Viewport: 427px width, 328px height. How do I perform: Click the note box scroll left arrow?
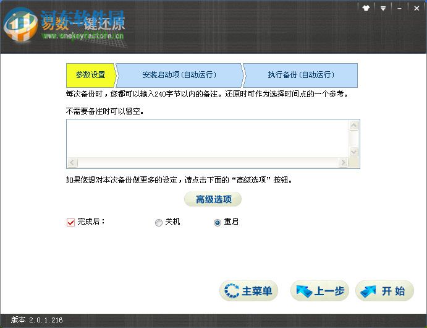[x=72, y=163]
